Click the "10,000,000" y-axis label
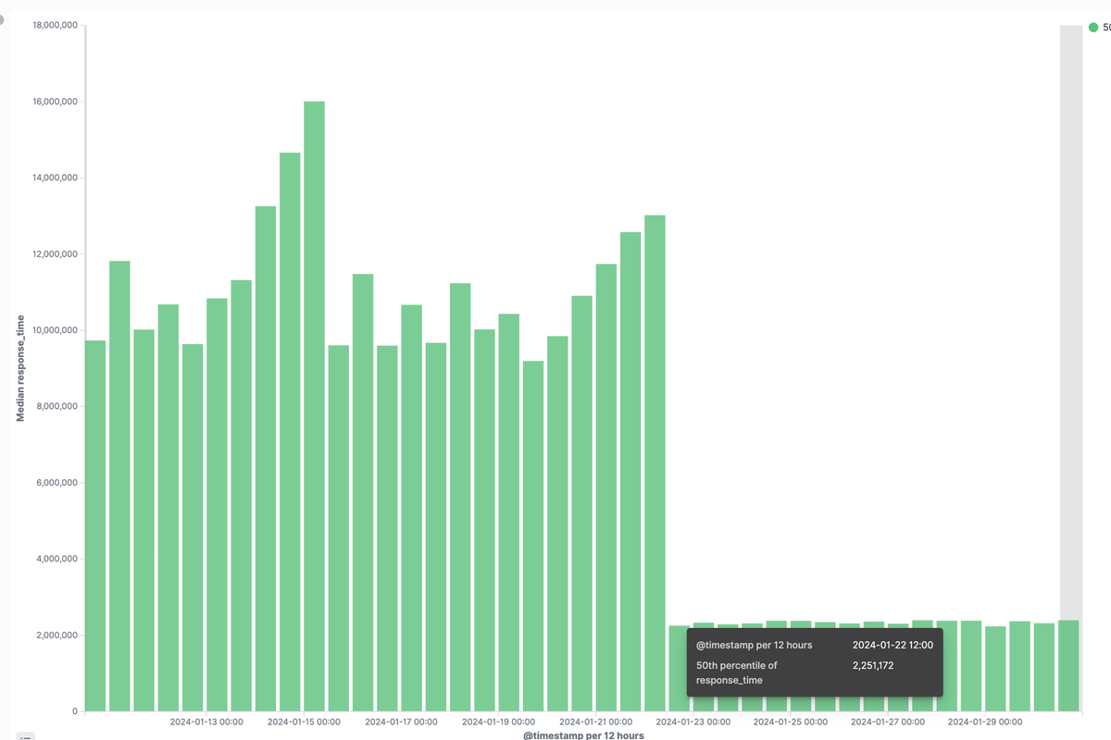 coord(55,330)
